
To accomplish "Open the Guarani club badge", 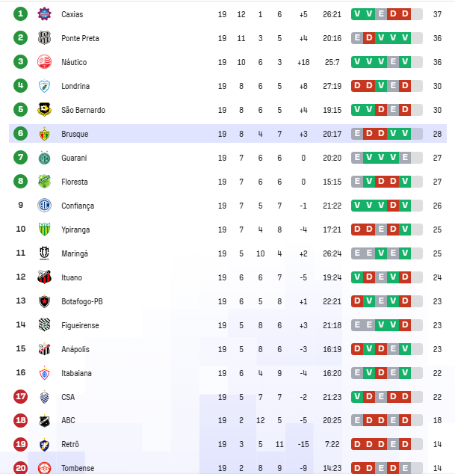I will (44, 158).
